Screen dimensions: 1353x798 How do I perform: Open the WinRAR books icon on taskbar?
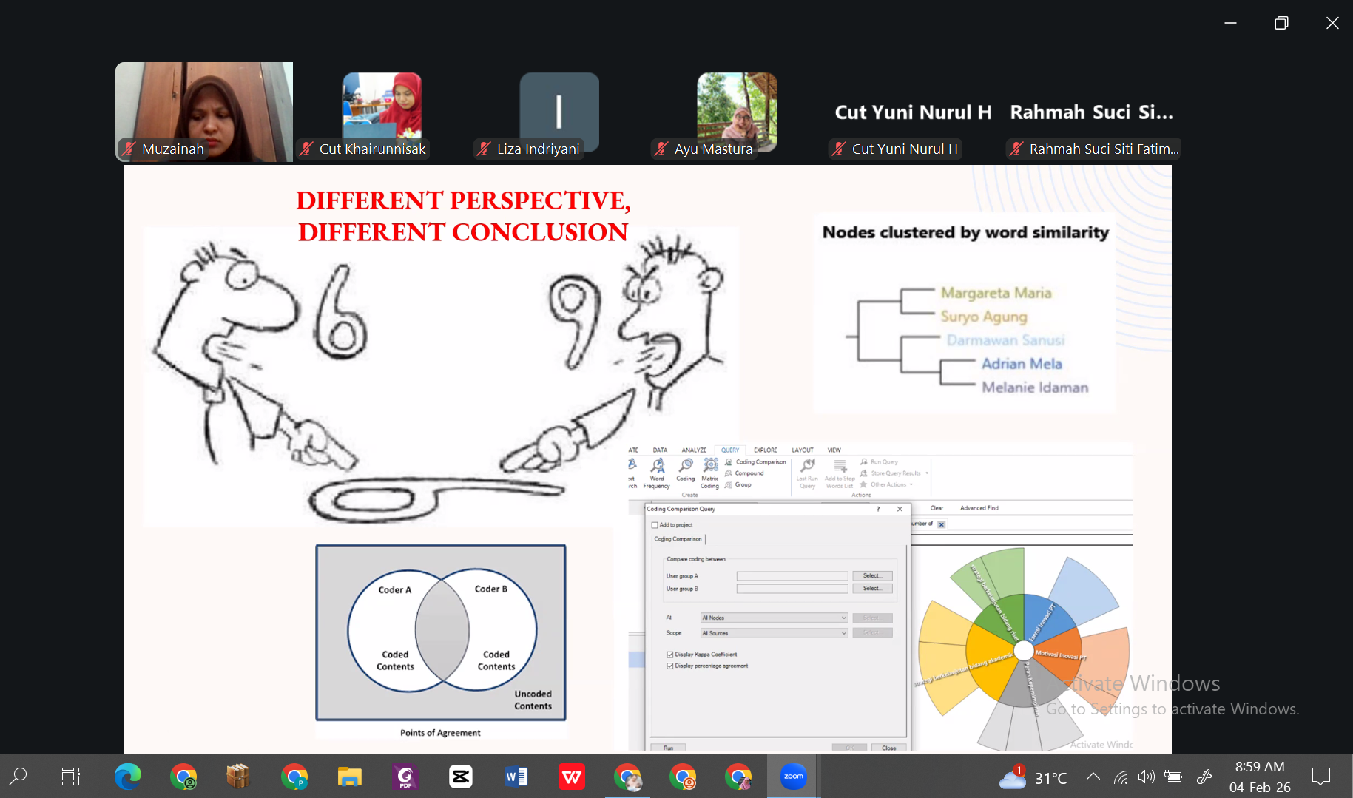[238, 777]
